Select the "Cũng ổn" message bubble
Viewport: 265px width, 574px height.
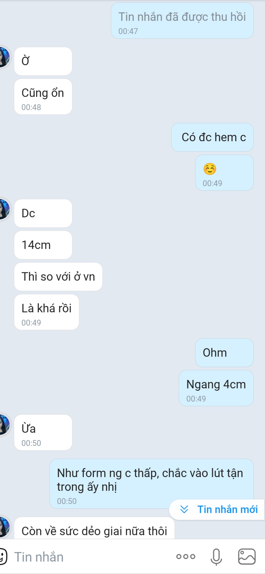tap(43, 97)
